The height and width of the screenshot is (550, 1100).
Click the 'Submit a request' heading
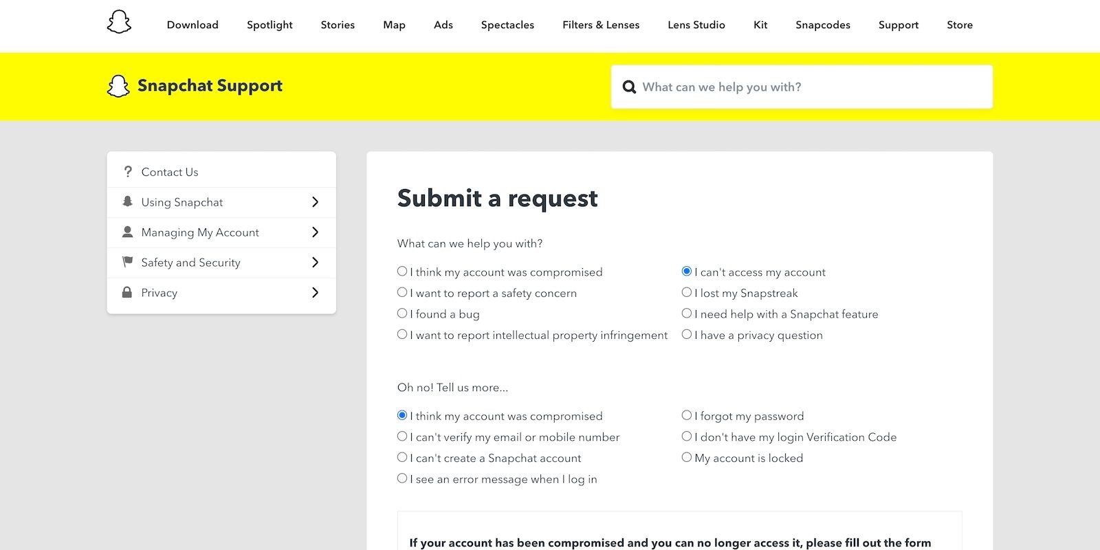tap(497, 198)
